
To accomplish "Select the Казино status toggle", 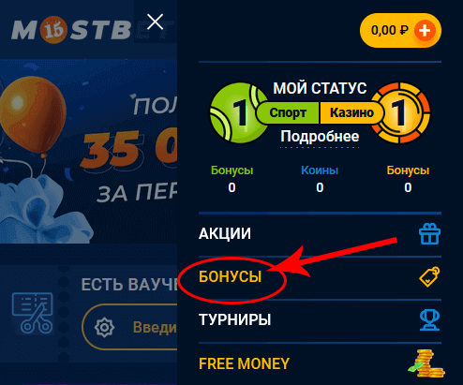I will pos(351,112).
